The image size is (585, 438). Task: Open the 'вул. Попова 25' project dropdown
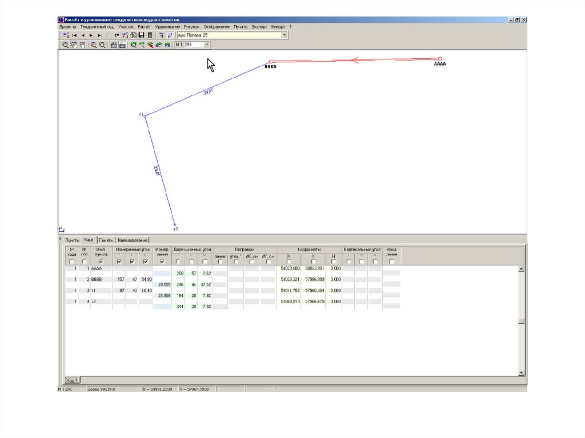284,35
